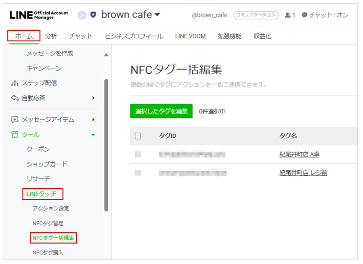Click the message items plus-box icon
Viewport: 363px width, 264px height.
click(15, 120)
